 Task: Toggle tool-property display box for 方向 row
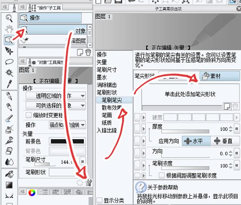[137, 153]
